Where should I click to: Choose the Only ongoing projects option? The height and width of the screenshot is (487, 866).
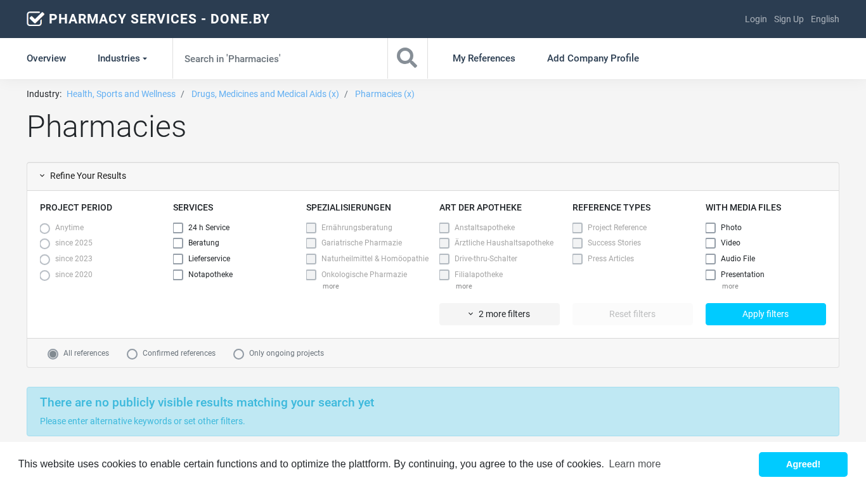pos(239,354)
